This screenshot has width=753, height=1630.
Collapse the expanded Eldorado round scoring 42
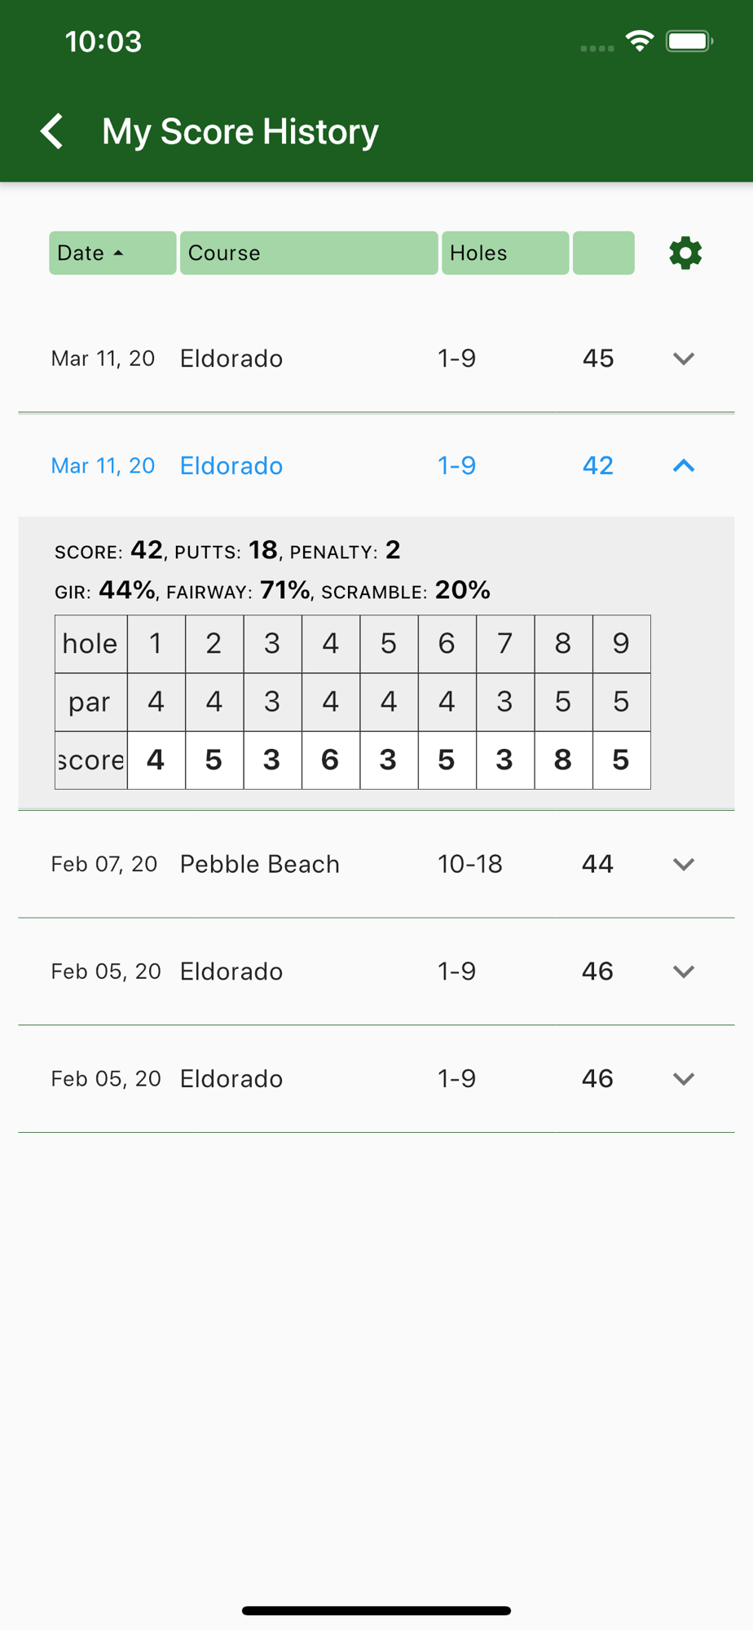pyautogui.click(x=684, y=465)
